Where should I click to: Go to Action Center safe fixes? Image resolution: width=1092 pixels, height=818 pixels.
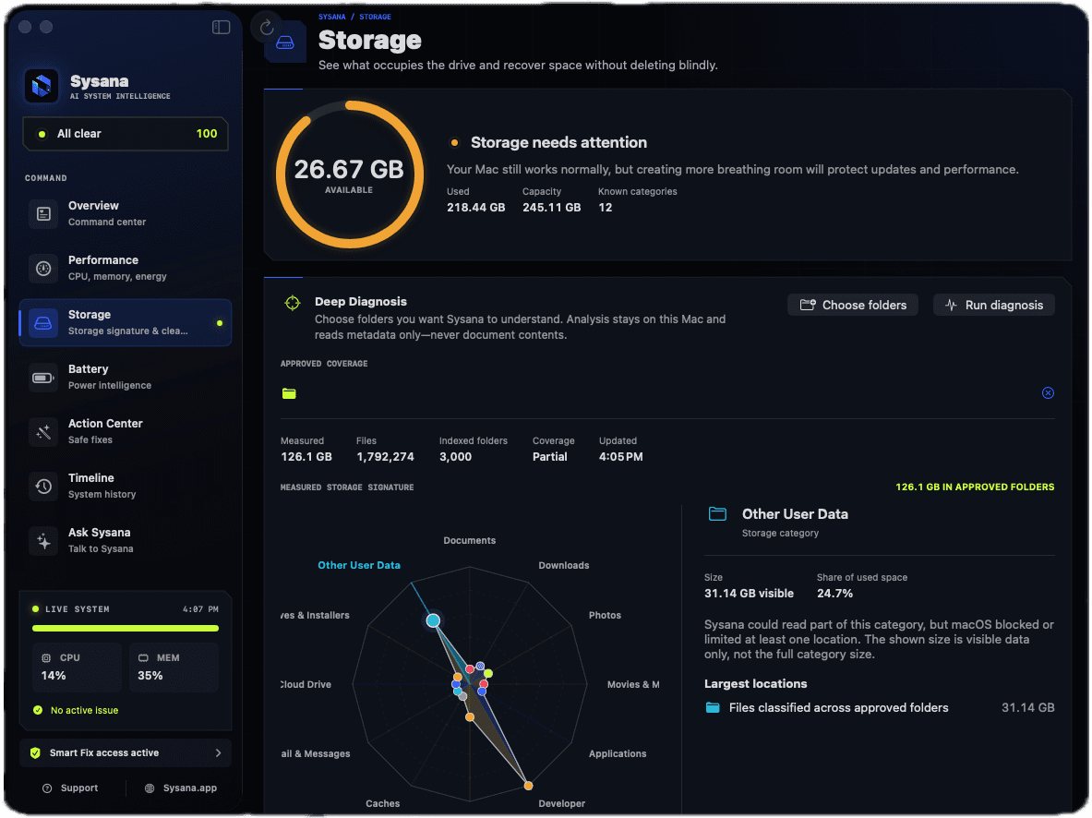[x=126, y=432]
